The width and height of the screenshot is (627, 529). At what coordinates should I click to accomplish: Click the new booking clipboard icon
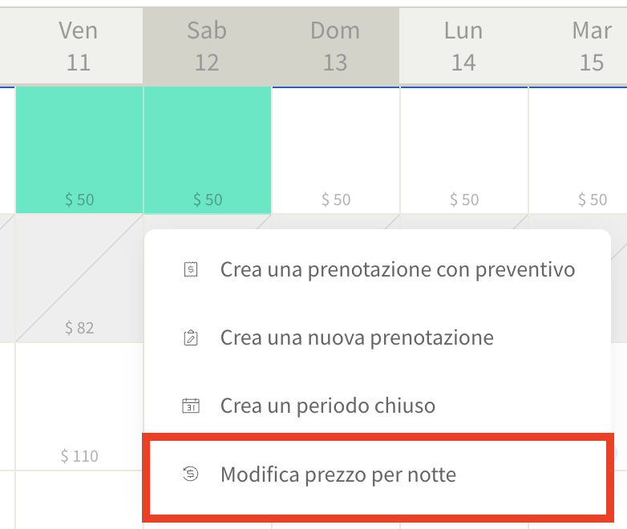coord(190,337)
